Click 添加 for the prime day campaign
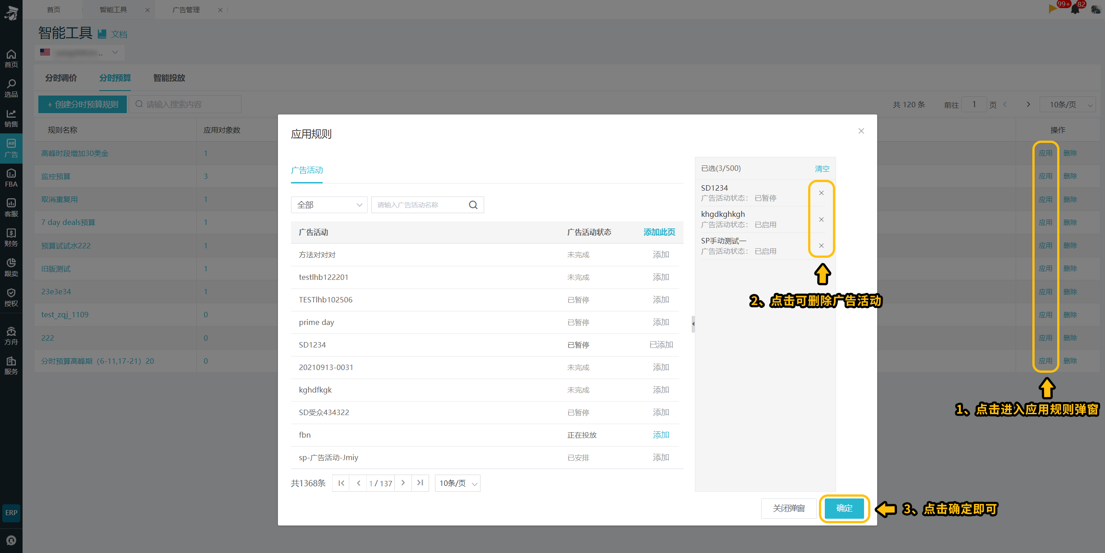Screen dimensions: 1105x553 pyautogui.click(x=661, y=322)
